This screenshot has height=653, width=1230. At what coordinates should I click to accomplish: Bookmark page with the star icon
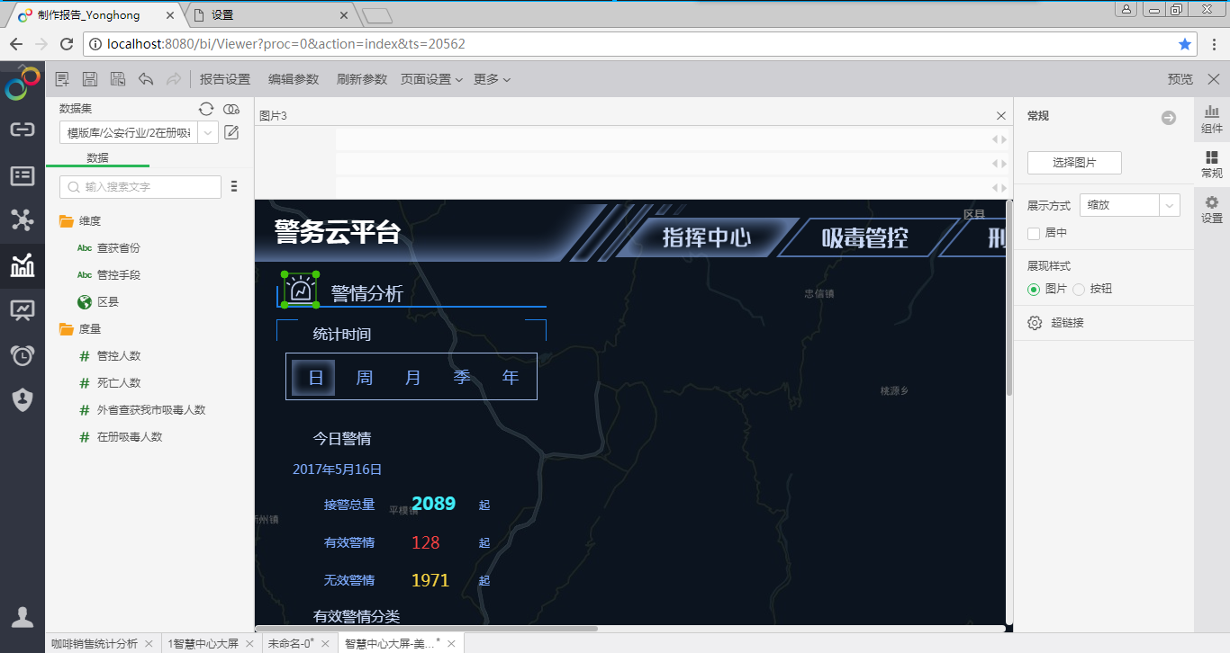(1185, 44)
